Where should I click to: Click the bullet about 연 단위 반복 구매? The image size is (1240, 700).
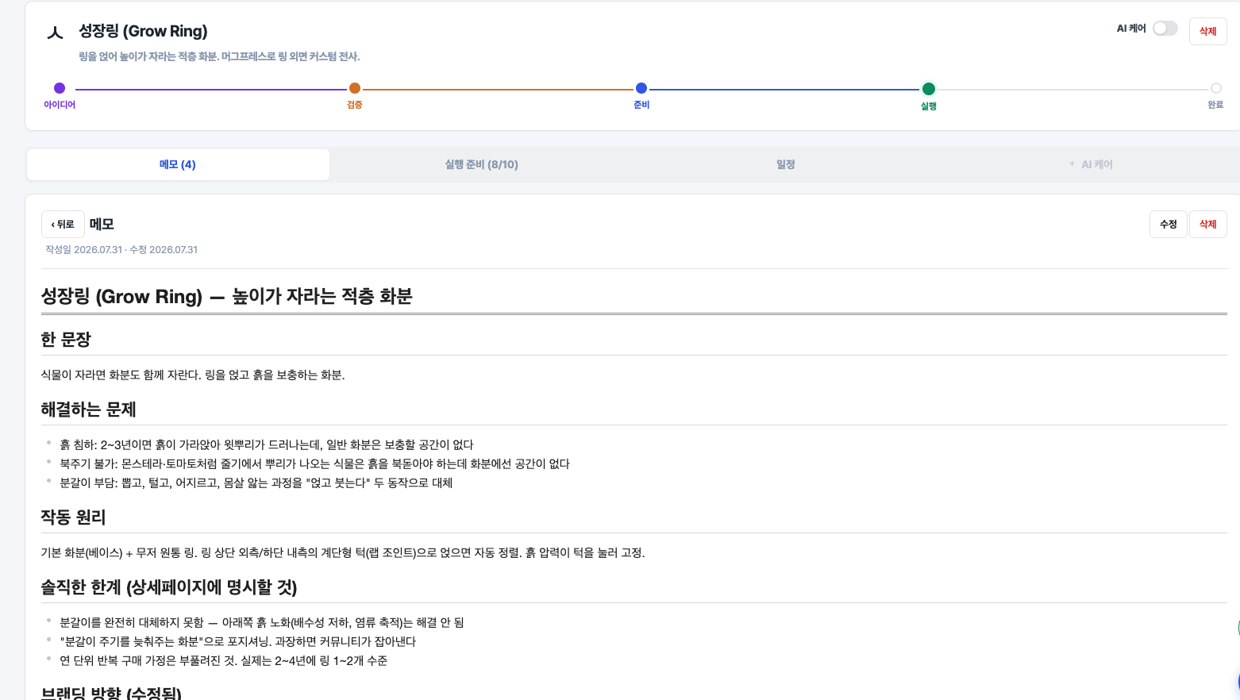[x=223, y=660]
